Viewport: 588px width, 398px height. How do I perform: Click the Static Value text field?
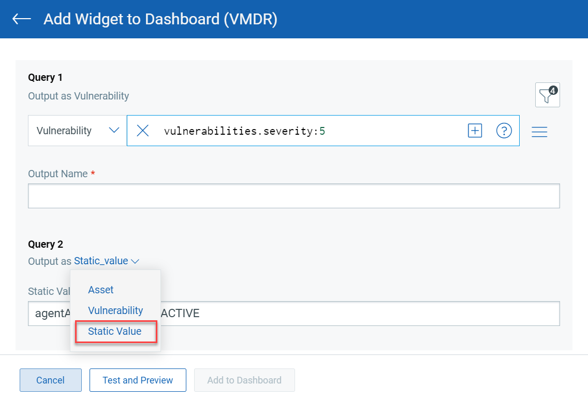(x=294, y=314)
